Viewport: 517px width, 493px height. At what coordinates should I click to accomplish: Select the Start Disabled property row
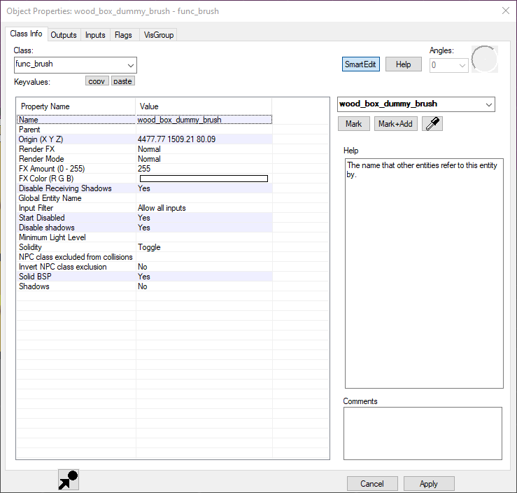[x=144, y=218]
